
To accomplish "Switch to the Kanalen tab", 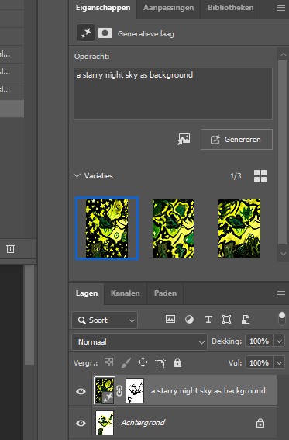I will [126, 293].
